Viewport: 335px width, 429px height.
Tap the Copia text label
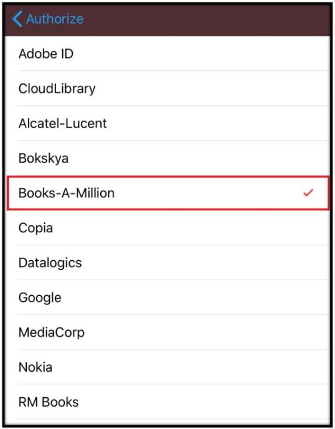click(35, 228)
